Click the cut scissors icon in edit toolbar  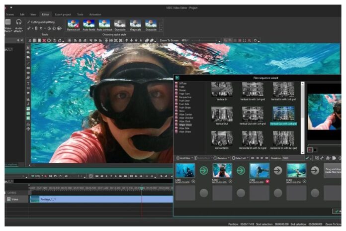click(30, 40)
